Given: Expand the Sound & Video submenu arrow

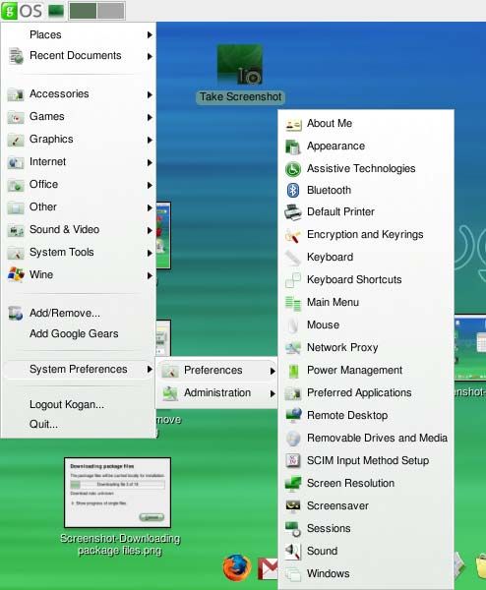Looking at the screenshot, I should [x=150, y=230].
